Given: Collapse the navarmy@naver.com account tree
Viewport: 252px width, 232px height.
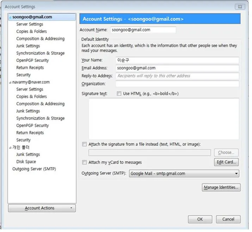Looking at the screenshot, I should 10,82.
